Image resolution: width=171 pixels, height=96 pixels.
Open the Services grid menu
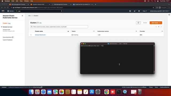point(10,11)
